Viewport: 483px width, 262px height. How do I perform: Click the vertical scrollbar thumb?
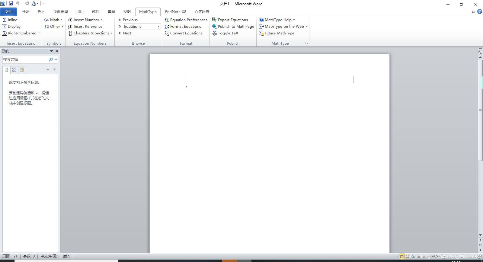tap(480, 110)
